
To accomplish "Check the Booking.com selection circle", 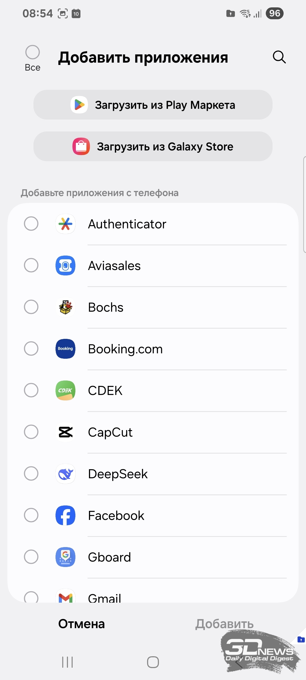I will (31, 349).
